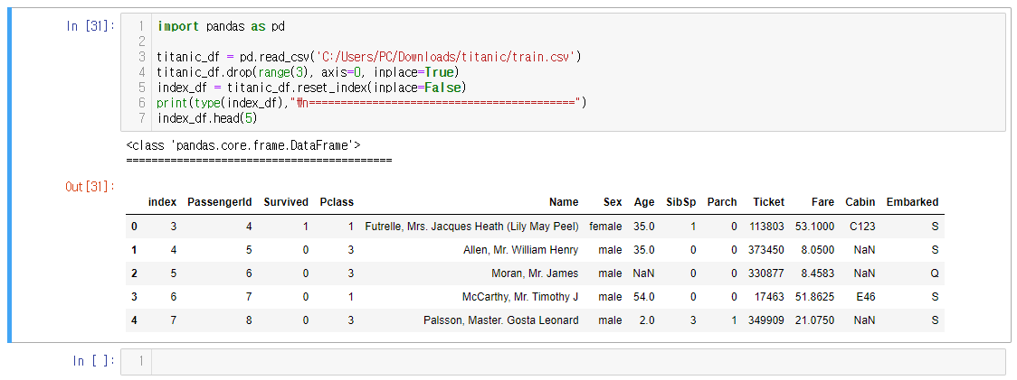Screen dimensions: 1017x380
Task: Click the ticket number 349909
Action: [x=766, y=320]
